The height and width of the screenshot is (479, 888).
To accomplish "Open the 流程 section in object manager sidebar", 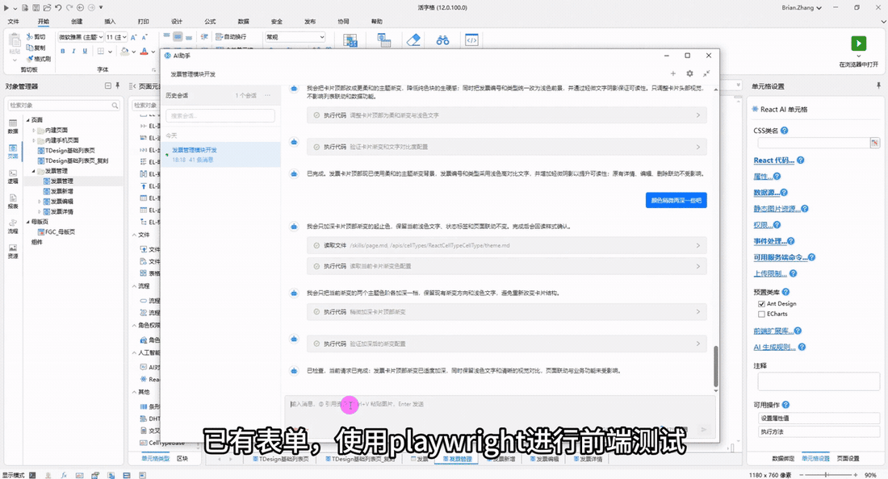I will tap(13, 227).
